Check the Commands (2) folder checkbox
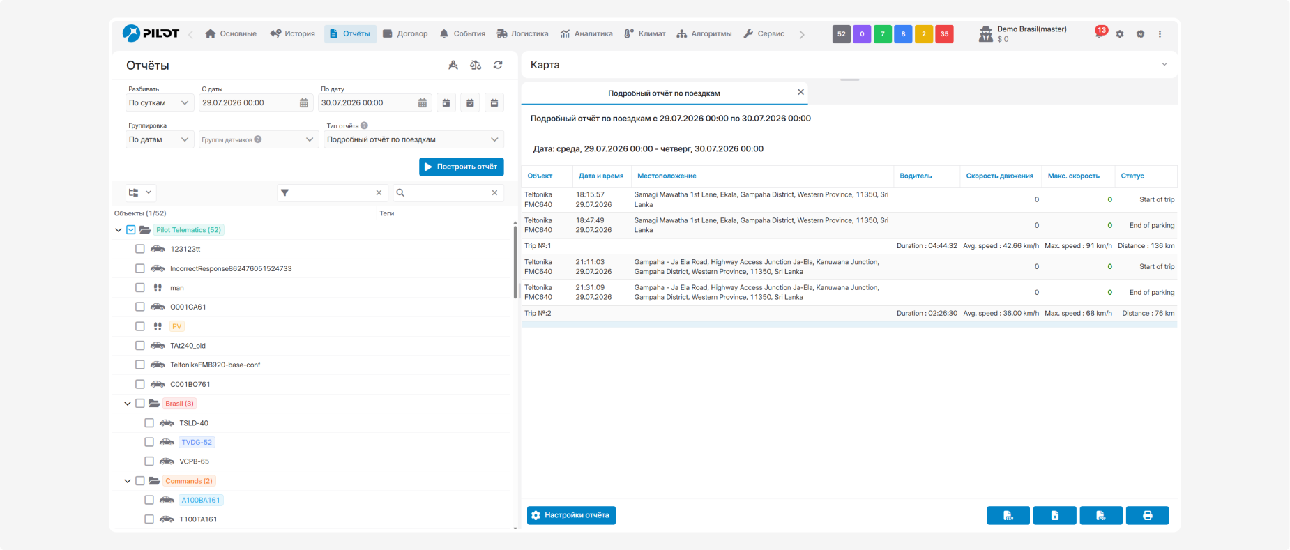Viewport: 1290px width, 550px height. tap(140, 481)
